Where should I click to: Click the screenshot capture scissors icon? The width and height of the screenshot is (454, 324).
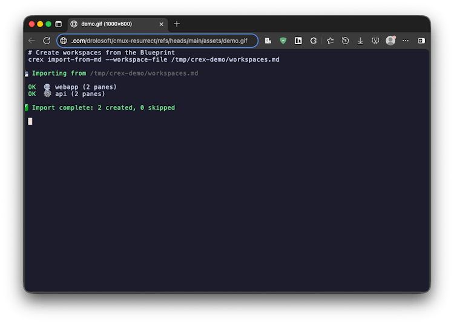tap(375, 41)
